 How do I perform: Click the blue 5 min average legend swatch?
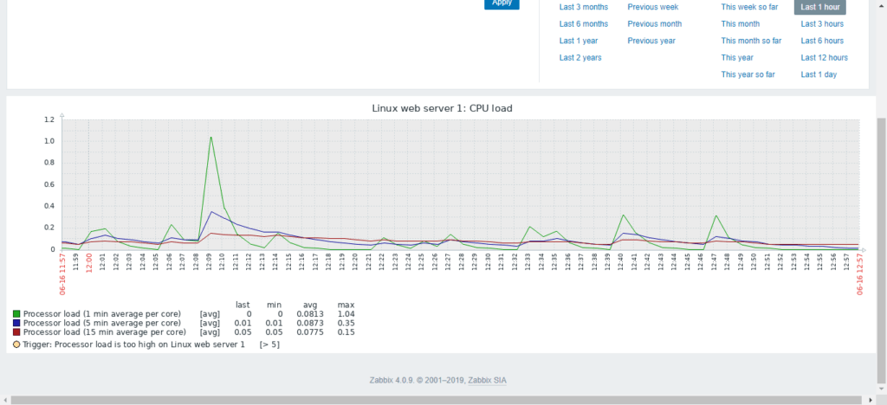(x=16, y=323)
